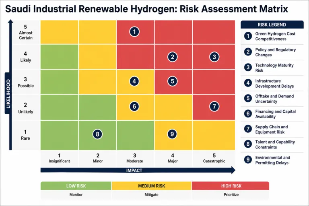Click the '4 Likely' likelihood row label
The image size is (309, 206).
tap(26, 57)
